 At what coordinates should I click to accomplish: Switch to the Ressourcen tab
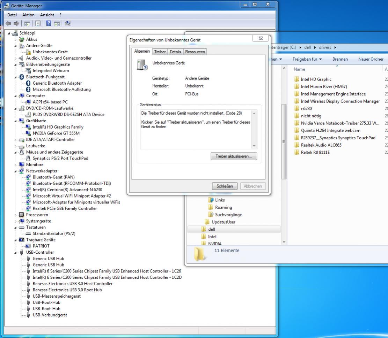tap(195, 52)
